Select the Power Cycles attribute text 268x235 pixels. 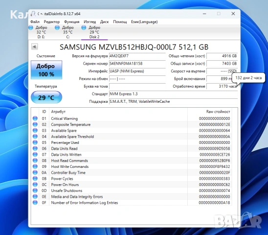(62, 179)
